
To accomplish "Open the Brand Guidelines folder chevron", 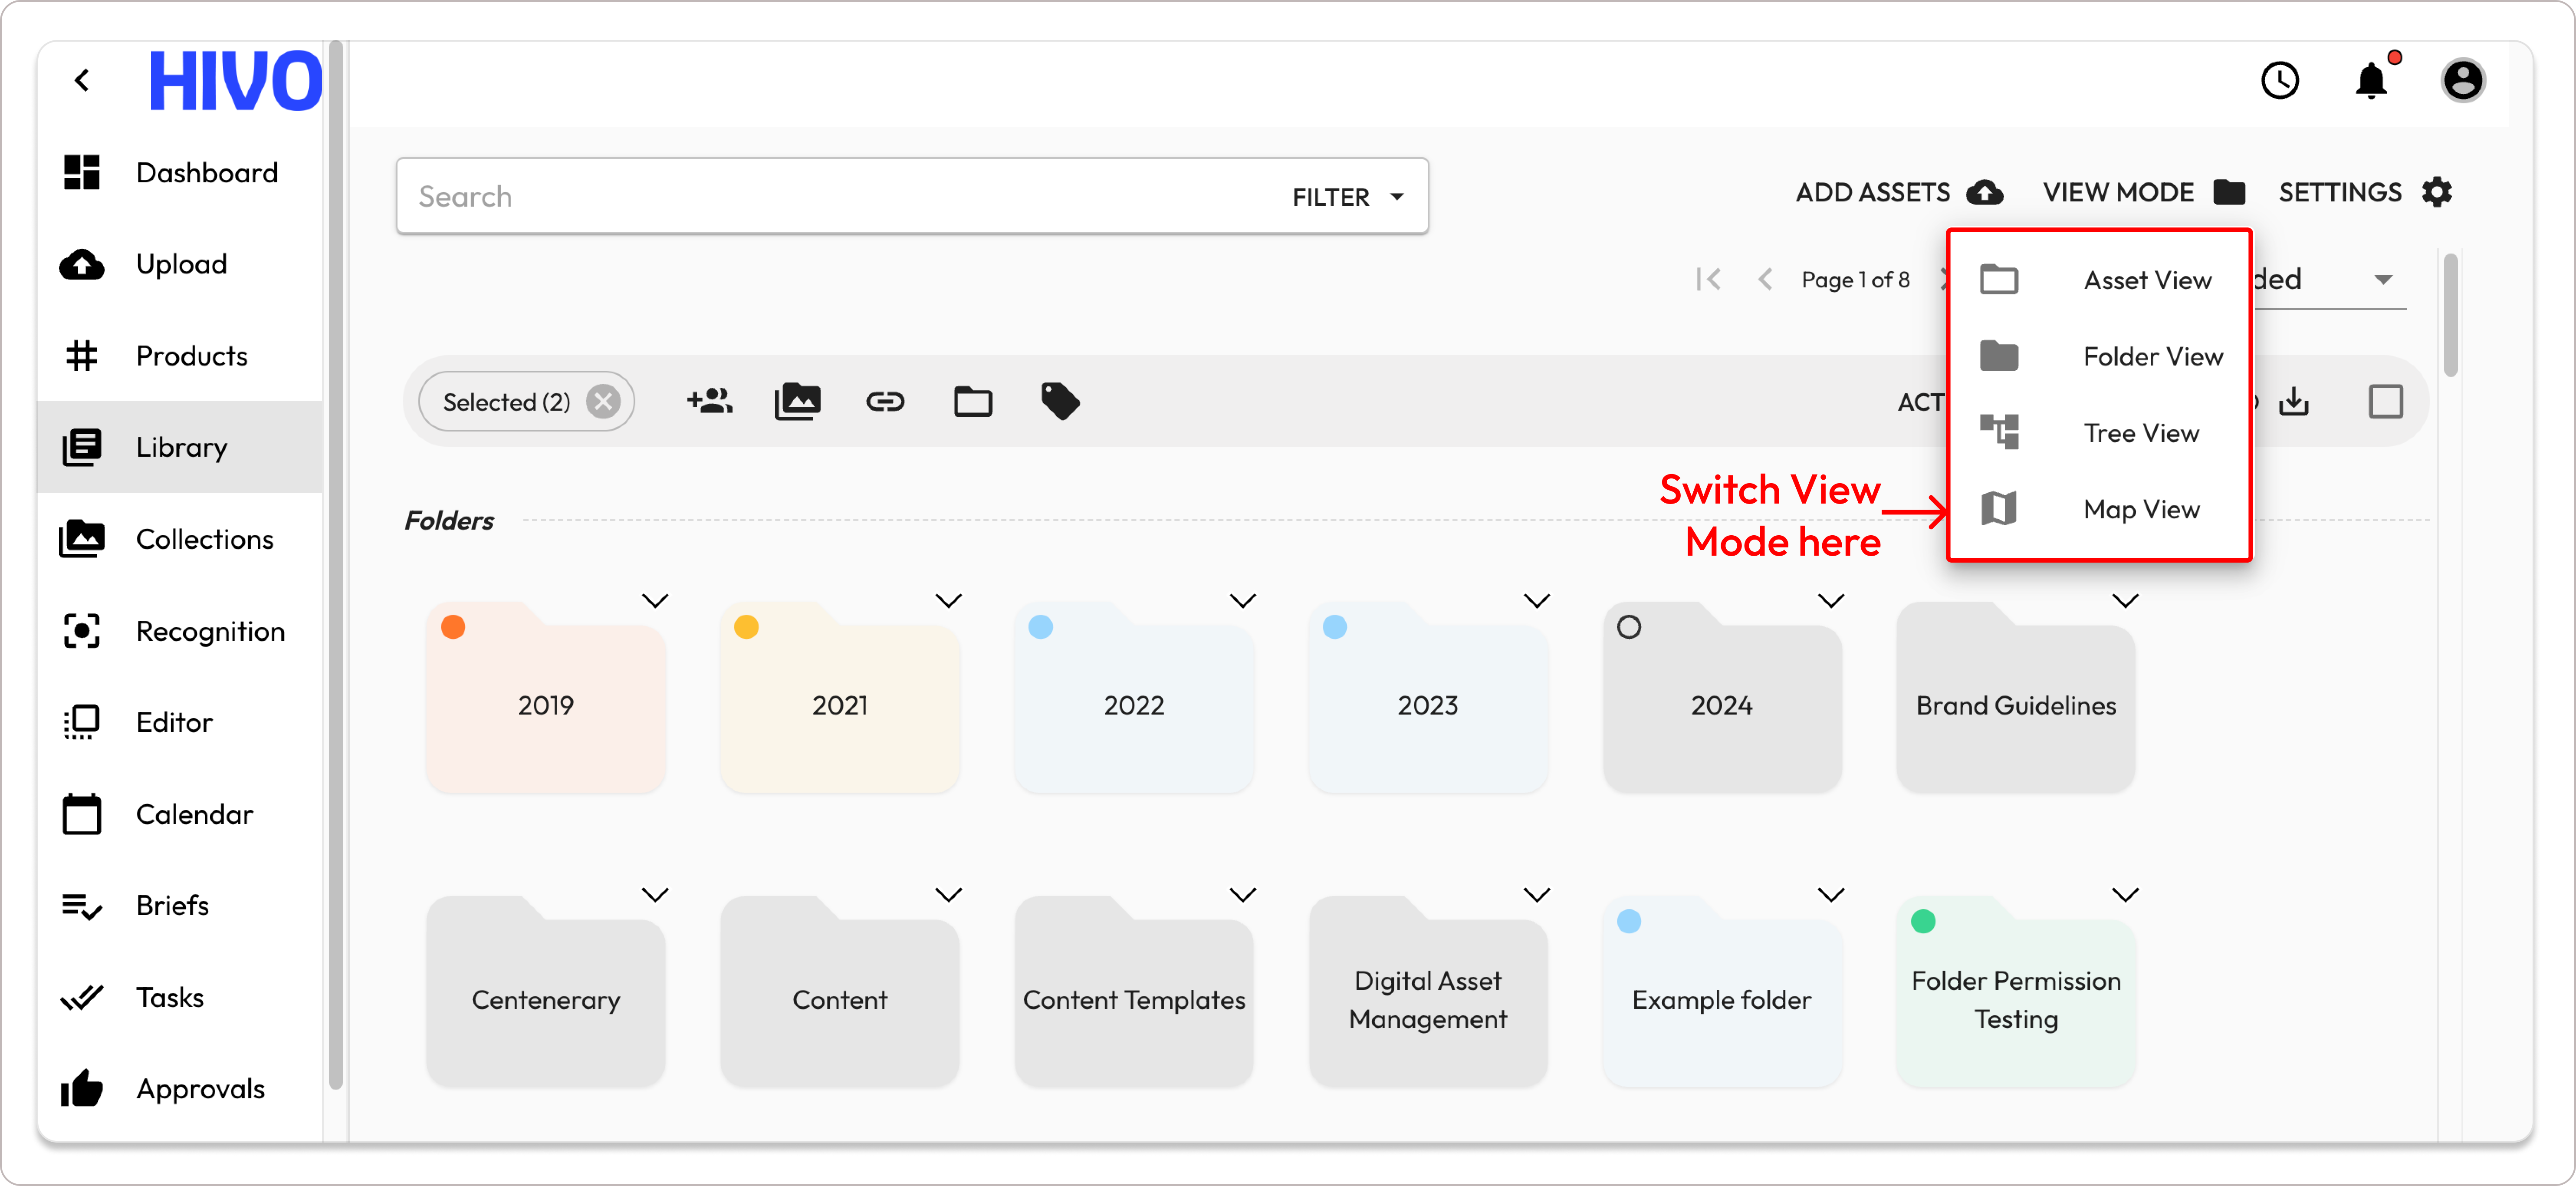I will click(x=2125, y=601).
